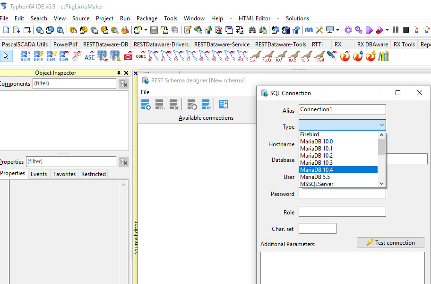
Task: Click the blue panel layout icon
Action: tap(223, 104)
